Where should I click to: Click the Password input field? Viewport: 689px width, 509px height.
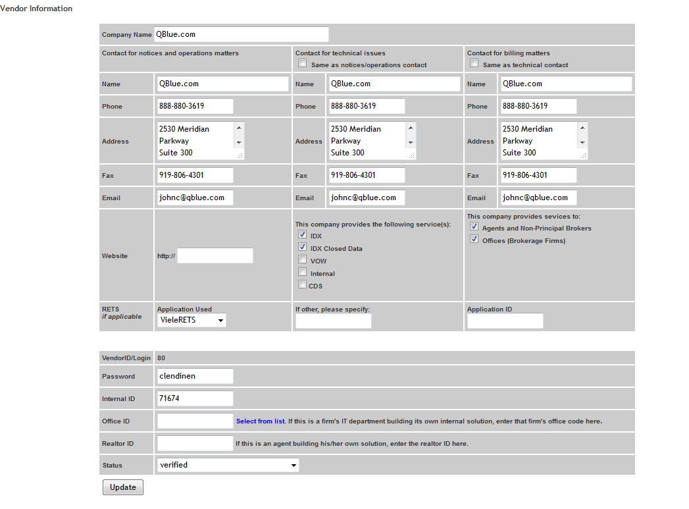point(195,376)
